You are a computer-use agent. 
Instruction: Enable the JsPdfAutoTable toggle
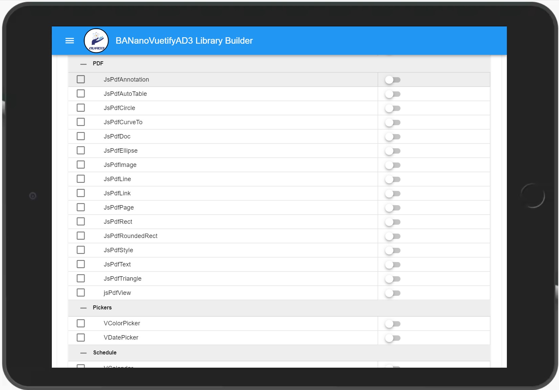tap(393, 94)
